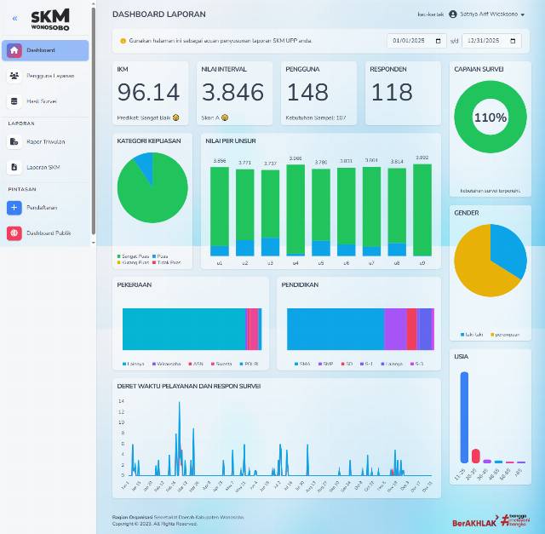Toggle the SMA legend in Pendidikan chart
This screenshot has width=545, height=534.
[x=302, y=364]
